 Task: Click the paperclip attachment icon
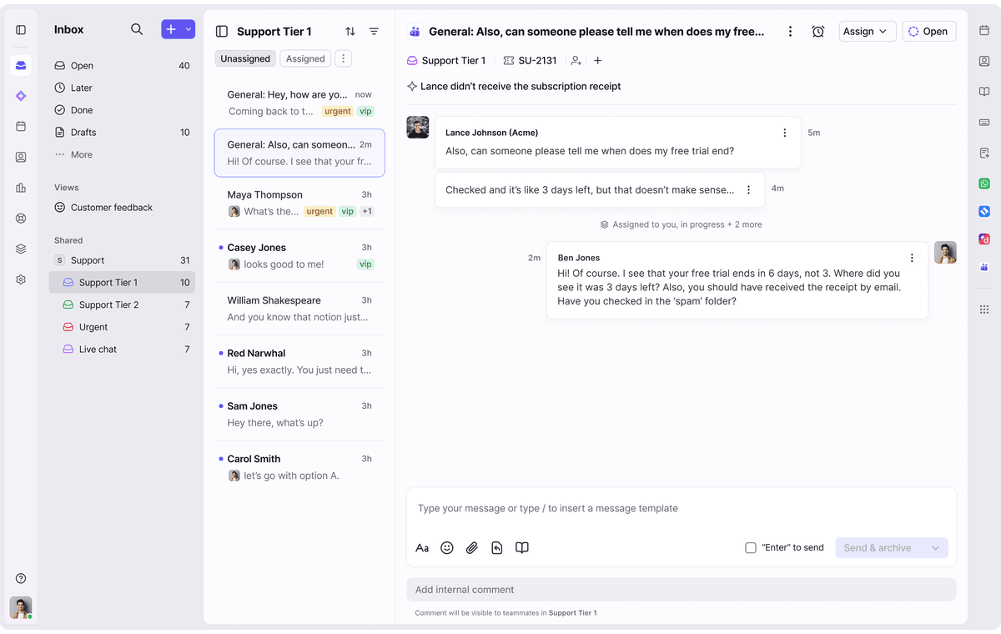(x=472, y=548)
